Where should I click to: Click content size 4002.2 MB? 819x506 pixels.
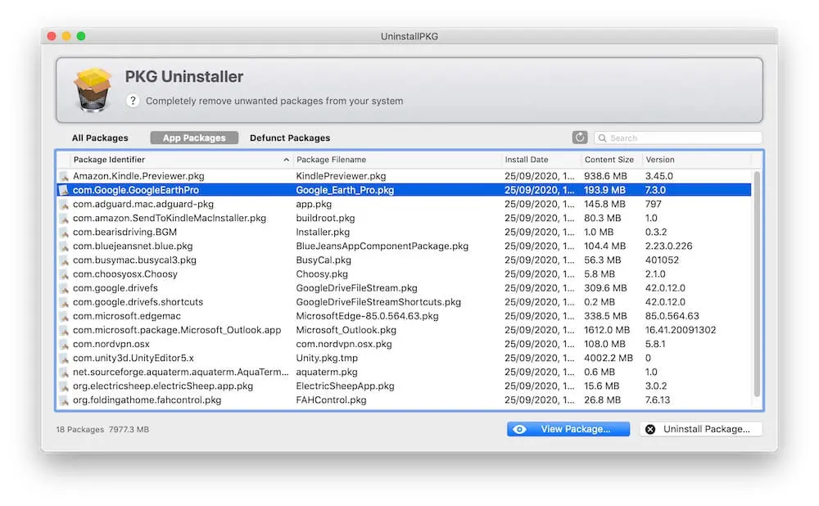pos(608,359)
